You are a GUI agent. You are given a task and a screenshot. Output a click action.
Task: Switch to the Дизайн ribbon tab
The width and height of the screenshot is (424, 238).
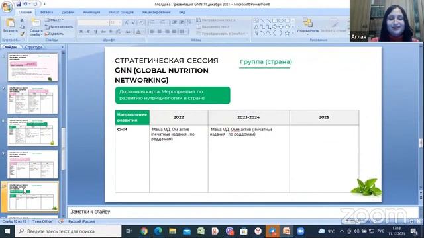tap(68, 12)
